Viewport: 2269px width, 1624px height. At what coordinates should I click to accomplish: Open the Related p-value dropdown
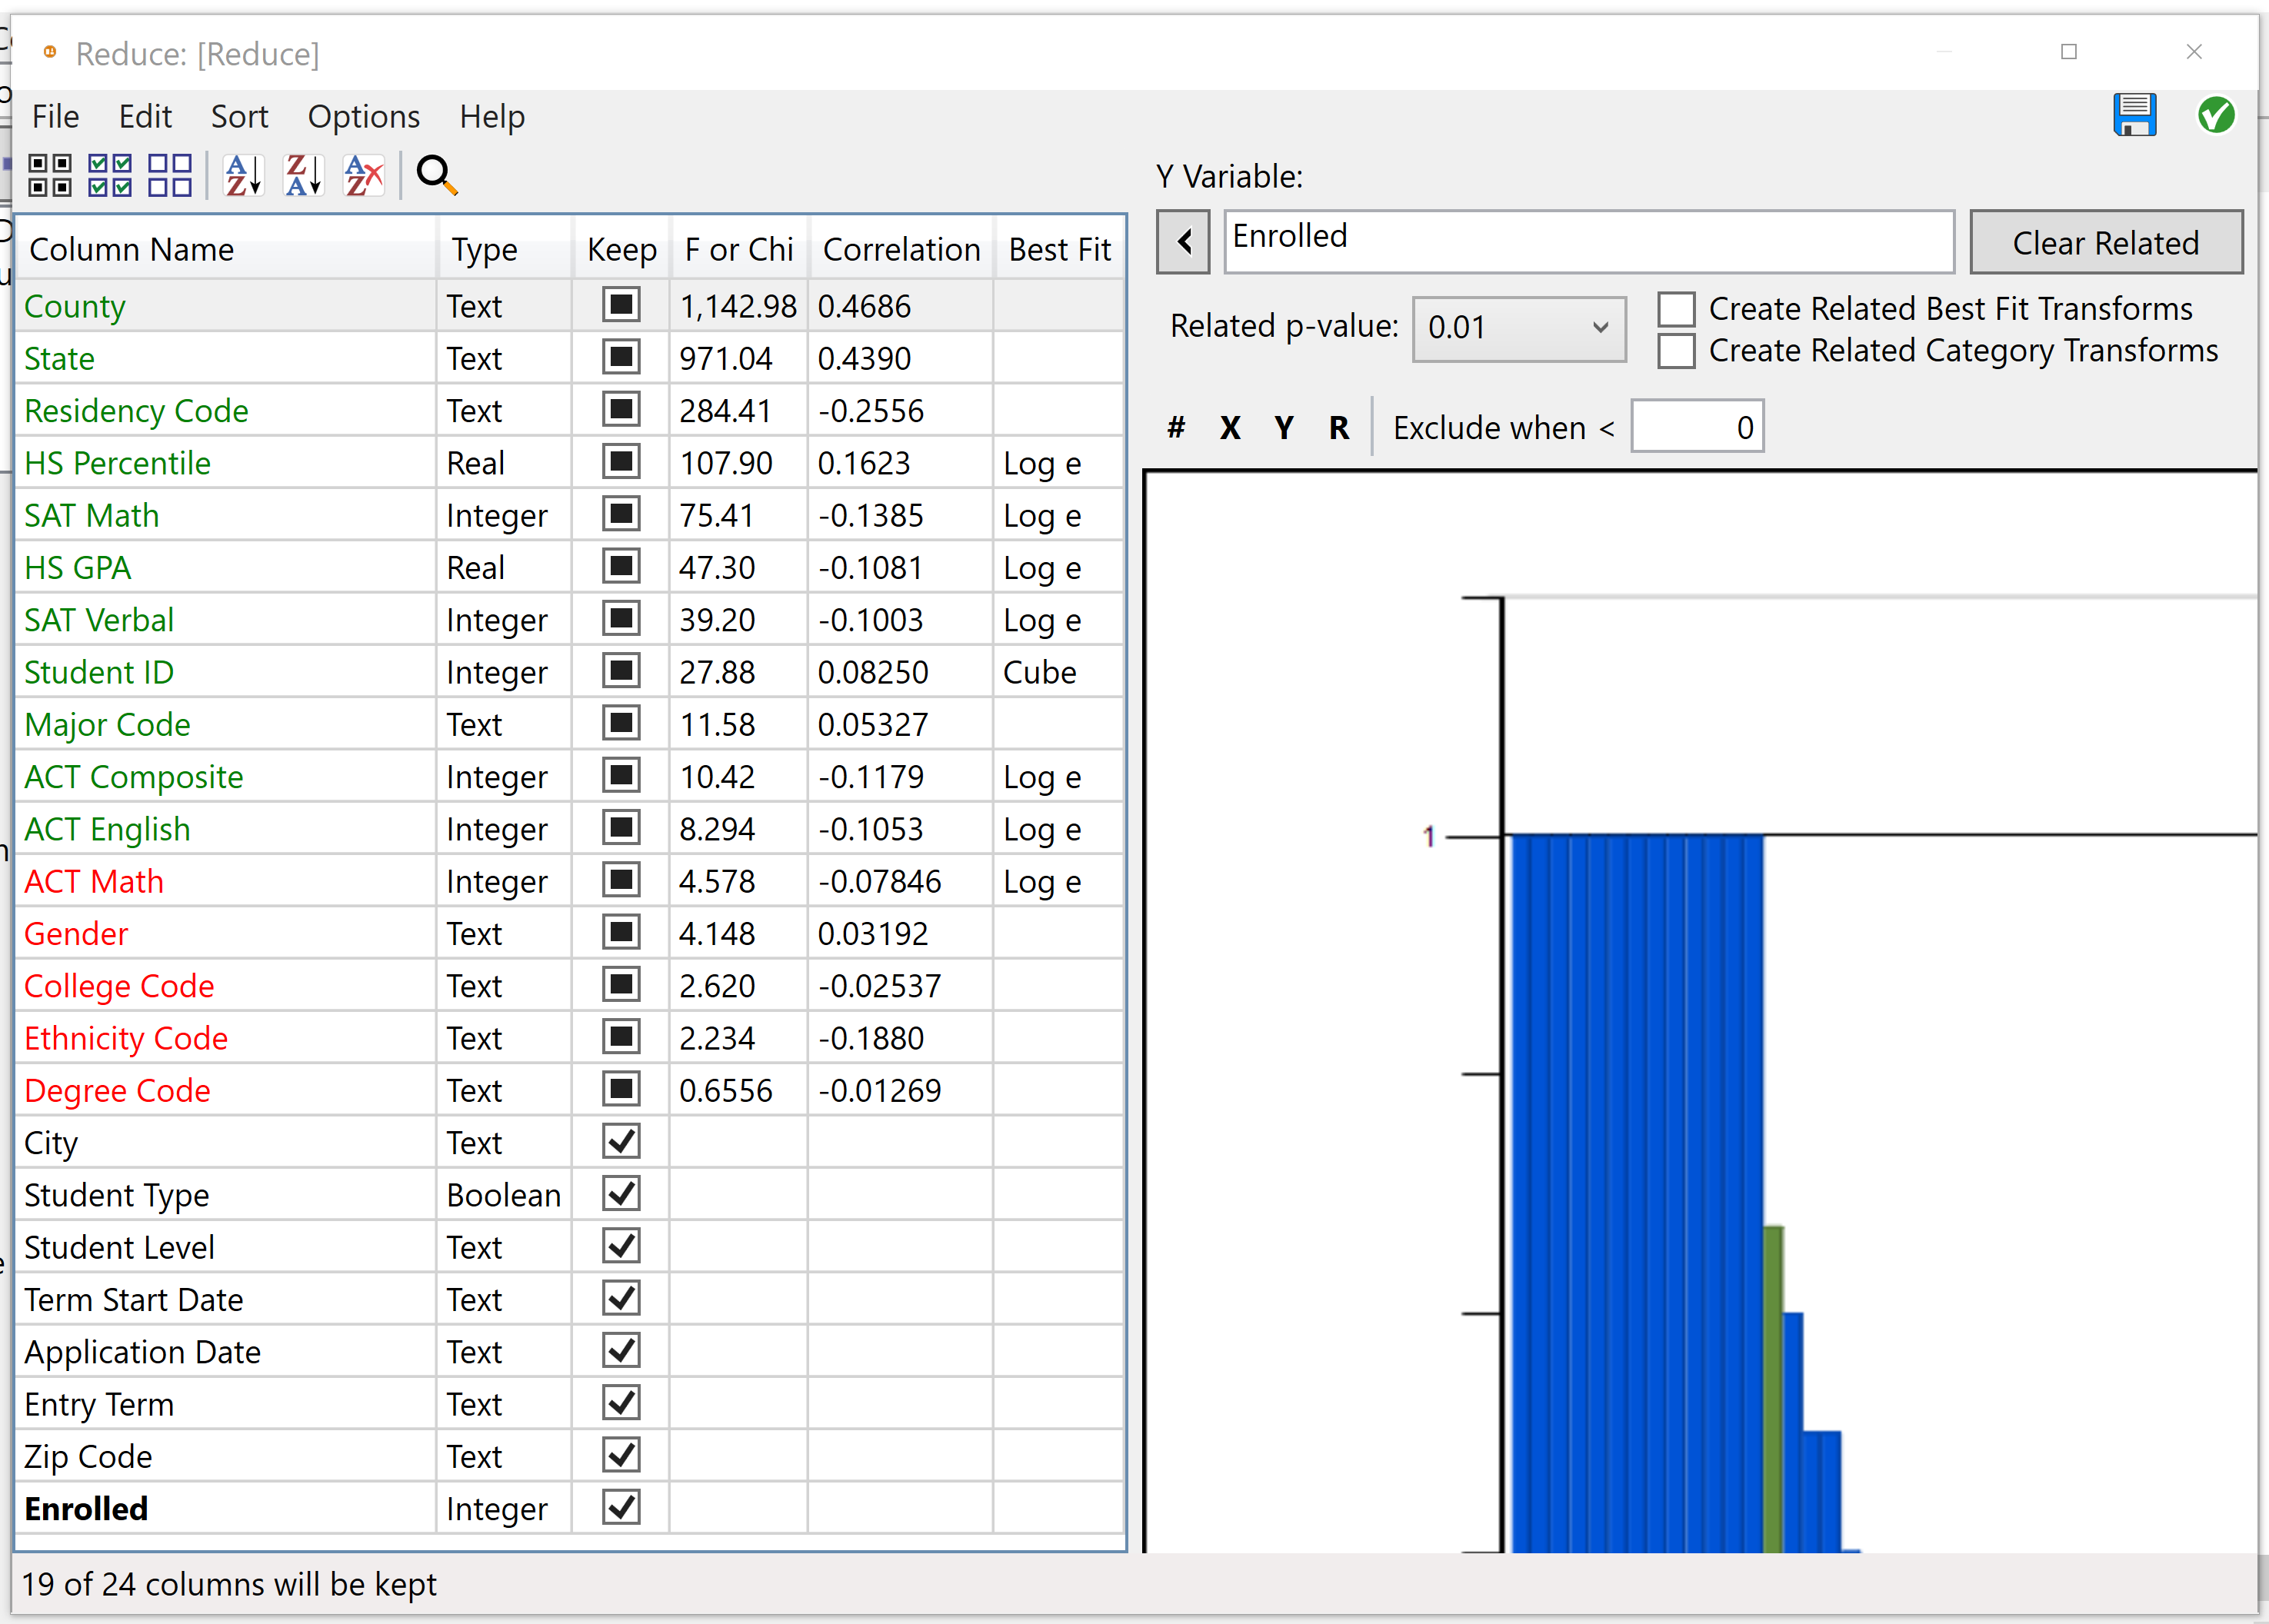pos(1518,328)
